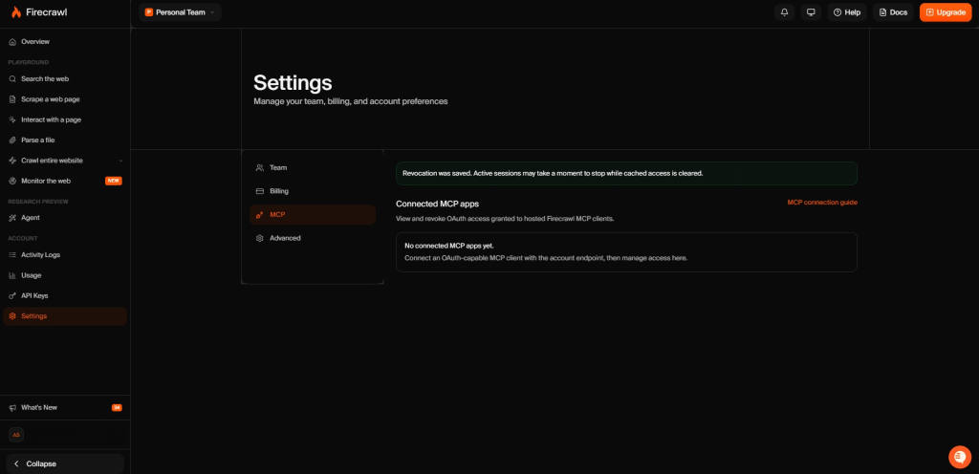
Task: Click the NEW badge beside Monitor the web
Action: coord(114,181)
